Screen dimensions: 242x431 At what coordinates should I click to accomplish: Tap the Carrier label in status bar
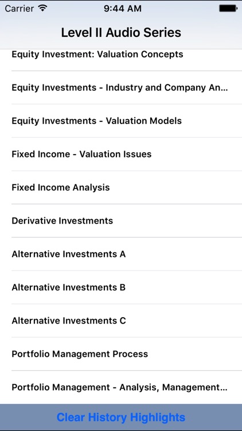click(20, 9)
